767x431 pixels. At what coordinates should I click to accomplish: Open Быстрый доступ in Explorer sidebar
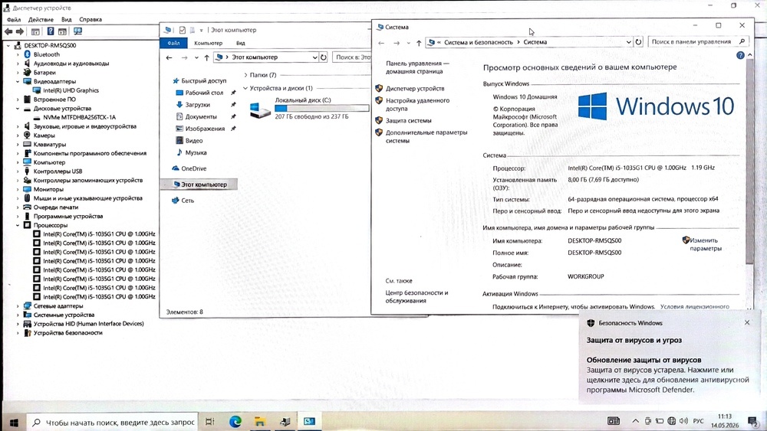click(203, 81)
